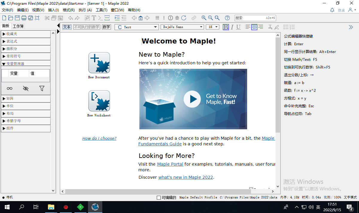Go to home page icon

coord(141,18)
